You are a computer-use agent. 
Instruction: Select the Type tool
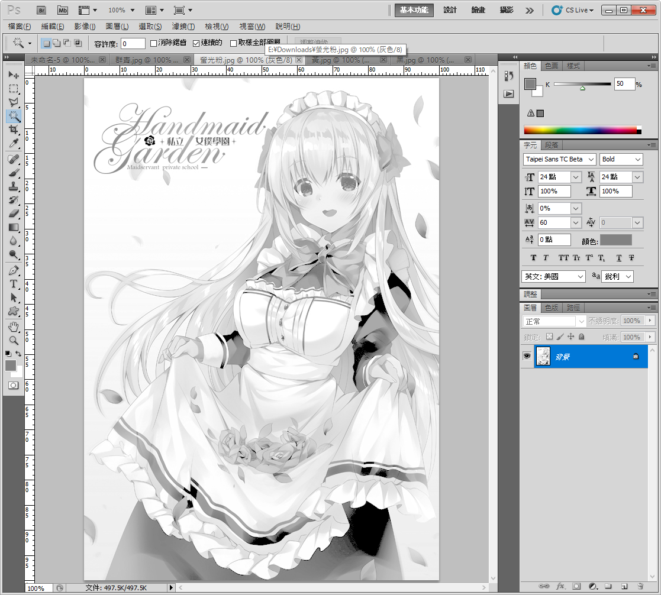point(14,284)
